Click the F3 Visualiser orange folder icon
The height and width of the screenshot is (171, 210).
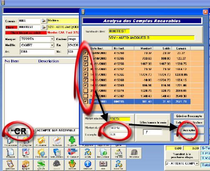click(41, 141)
